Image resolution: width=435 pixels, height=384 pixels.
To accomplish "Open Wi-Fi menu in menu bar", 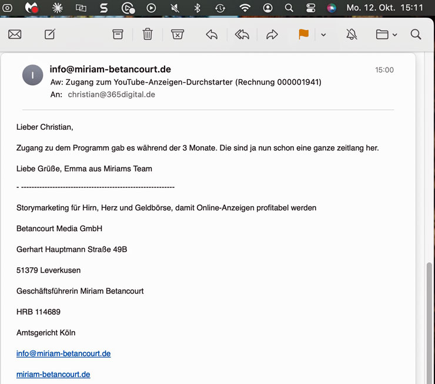I will 245,8.
